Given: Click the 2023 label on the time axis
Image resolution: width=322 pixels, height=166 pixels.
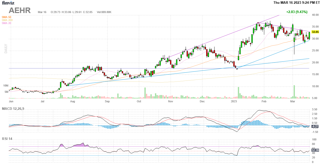Looking at the screenshot, I should (x=234, y=101).
